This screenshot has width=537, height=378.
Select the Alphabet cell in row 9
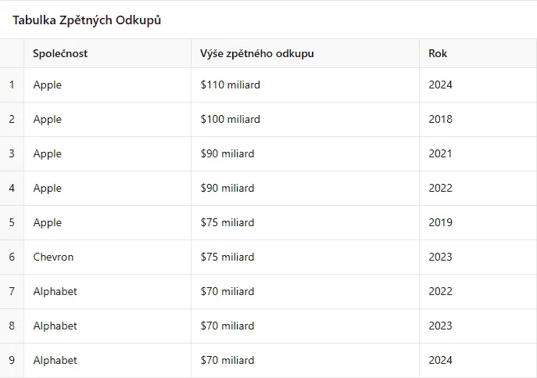[x=55, y=360]
